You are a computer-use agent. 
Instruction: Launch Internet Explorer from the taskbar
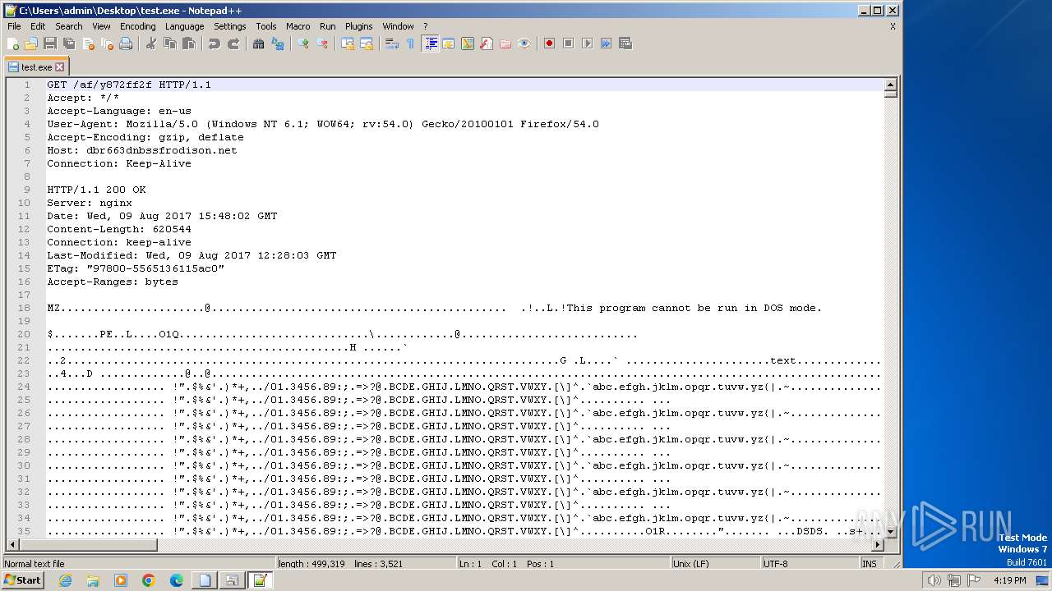tap(65, 580)
